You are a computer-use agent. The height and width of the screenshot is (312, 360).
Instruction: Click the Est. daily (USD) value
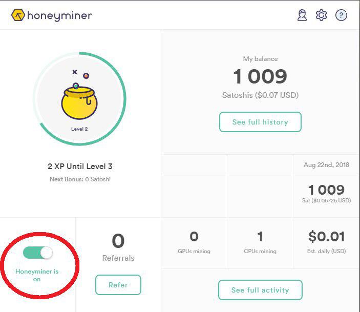click(x=326, y=237)
